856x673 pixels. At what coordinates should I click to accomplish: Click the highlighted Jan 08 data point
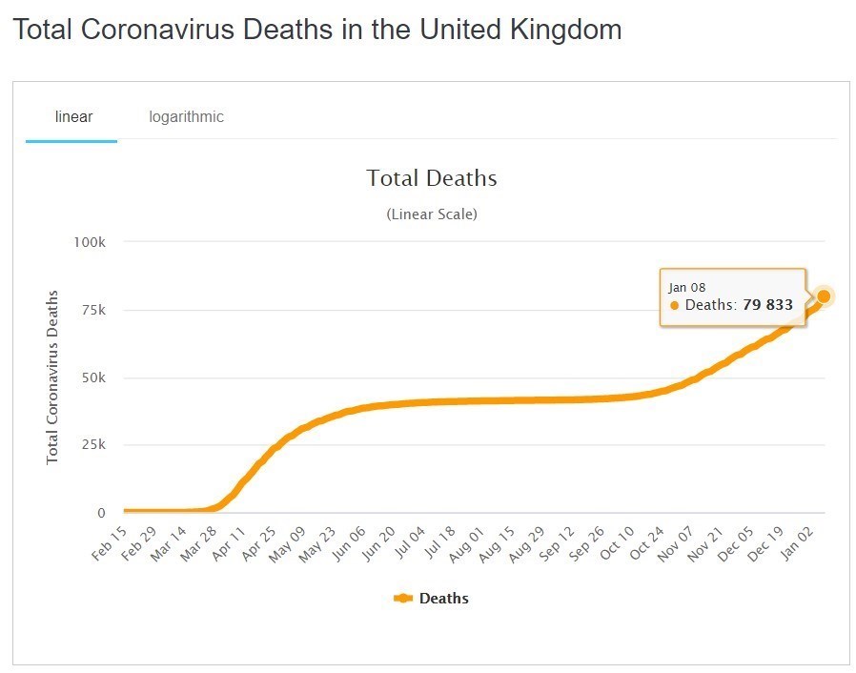point(824,296)
